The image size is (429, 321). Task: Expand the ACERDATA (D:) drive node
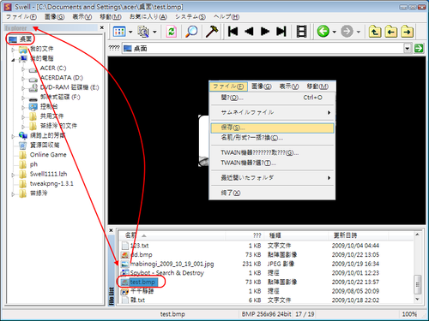23,79
